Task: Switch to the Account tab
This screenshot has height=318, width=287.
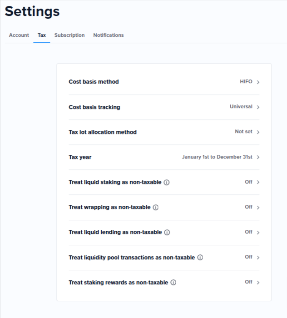Action: pyautogui.click(x=19, y=35)
